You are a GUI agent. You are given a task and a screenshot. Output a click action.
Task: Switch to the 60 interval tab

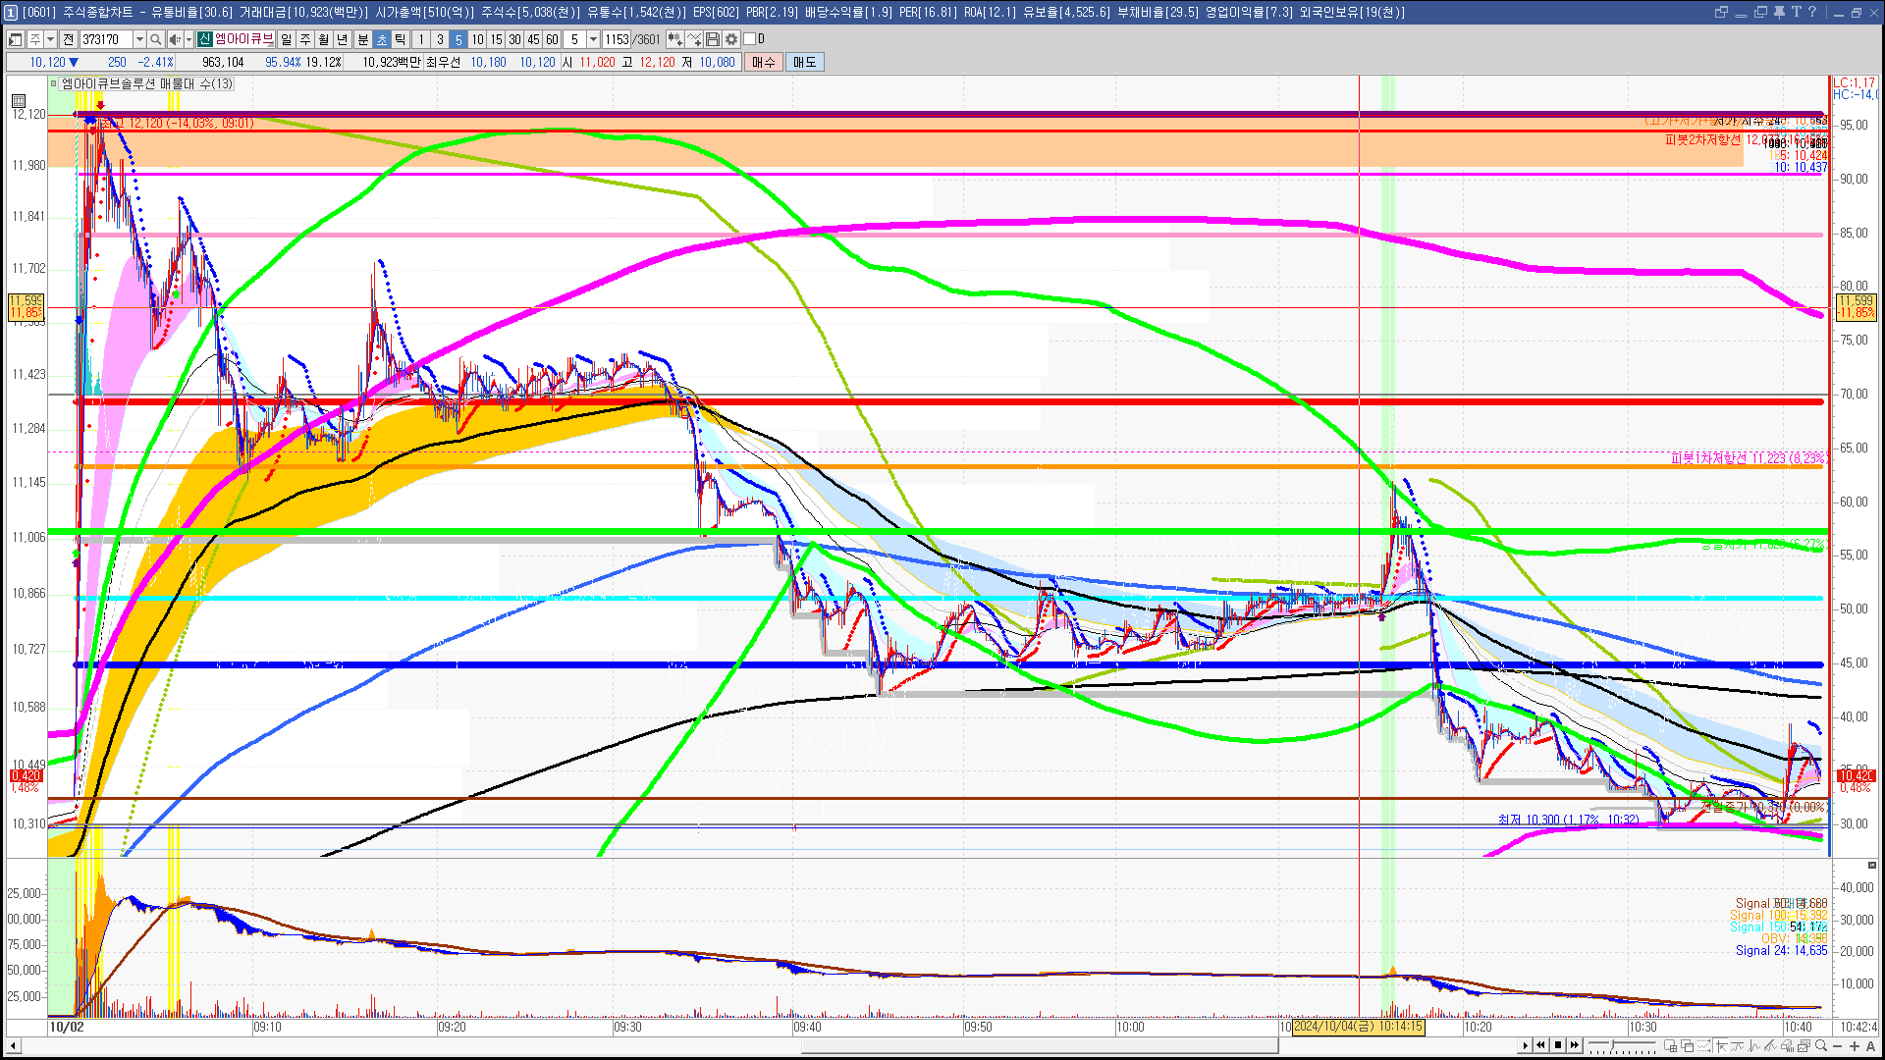coord(552,39)
